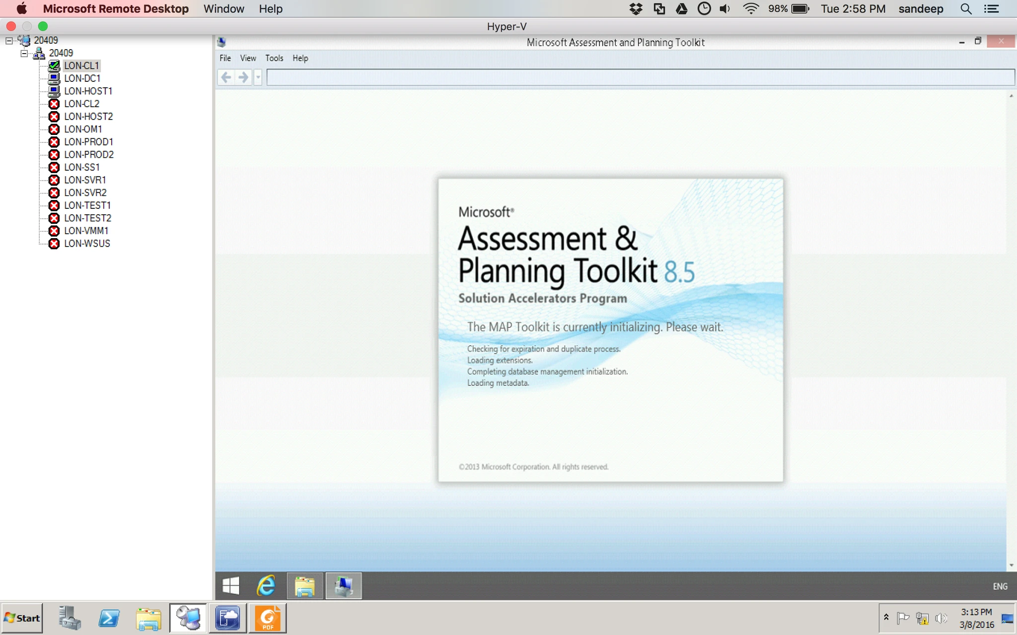Click the host clock showing 3:13 PM
The image size is (1017, 635).
click(x=976, y=618)
